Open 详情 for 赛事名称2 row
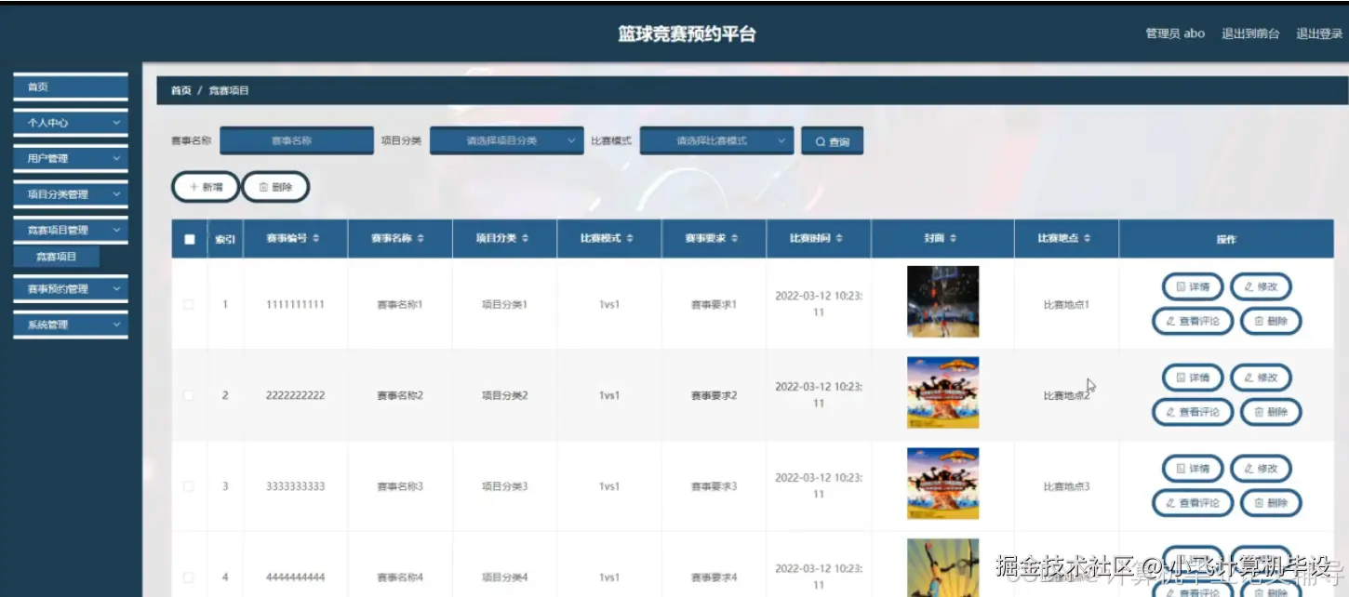The image size is (1349, 597). click(1193, 378)
